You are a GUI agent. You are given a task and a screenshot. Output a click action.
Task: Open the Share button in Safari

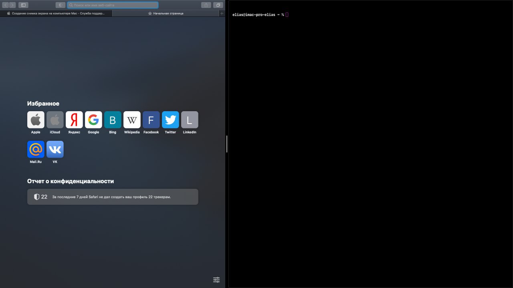click(x=206, y=5)
